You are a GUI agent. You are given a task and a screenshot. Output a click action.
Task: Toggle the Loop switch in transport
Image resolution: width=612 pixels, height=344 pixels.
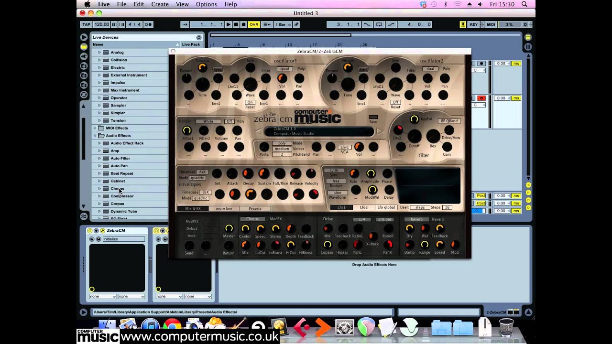[x=379, y=24]
